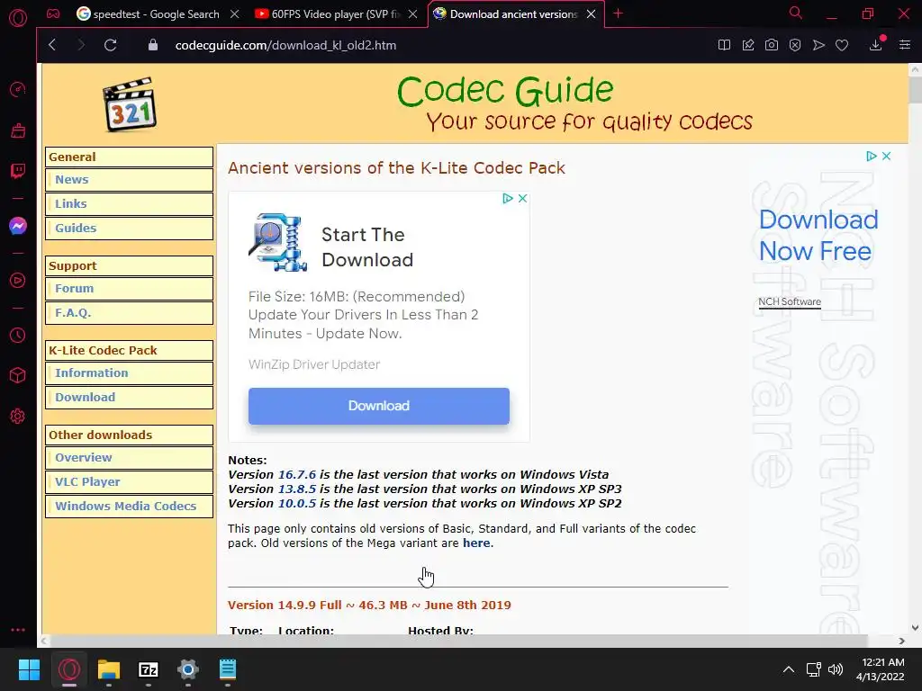Click Download Now Free ad text
Viewport: 922px width, 691px height.
coord(818,236)
